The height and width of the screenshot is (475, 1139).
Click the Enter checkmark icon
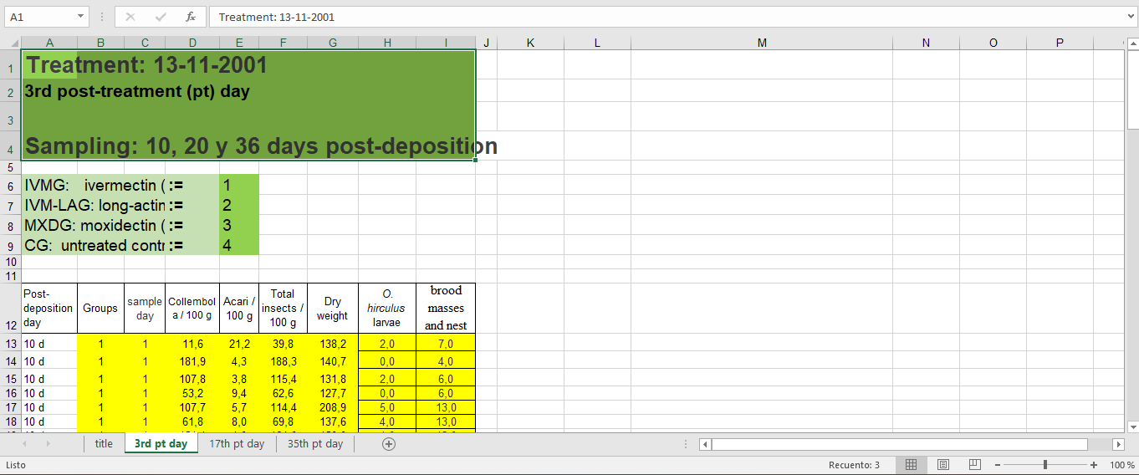click(x=161, y=17)
